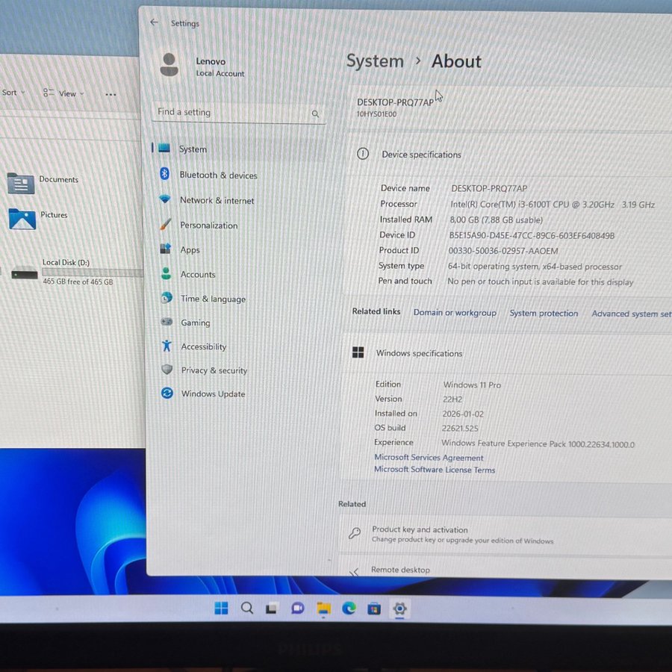Open Time & language settings
This screenshot has height=672, width=672.
[213, 299]
